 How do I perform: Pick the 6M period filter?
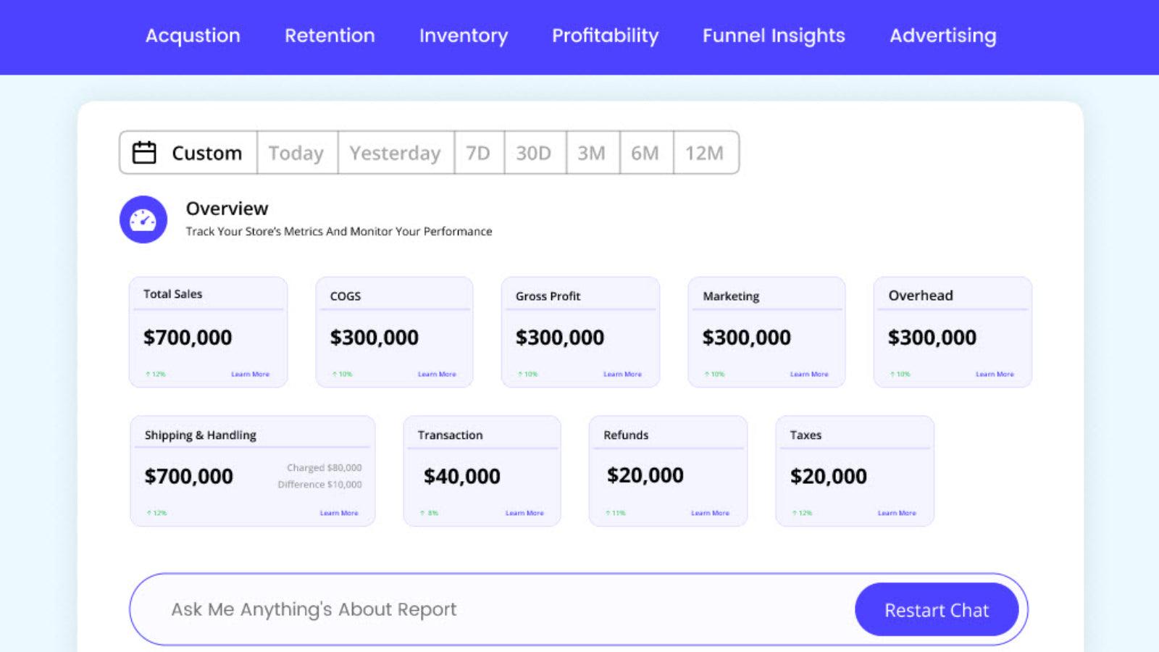click(x=646, y=153)
